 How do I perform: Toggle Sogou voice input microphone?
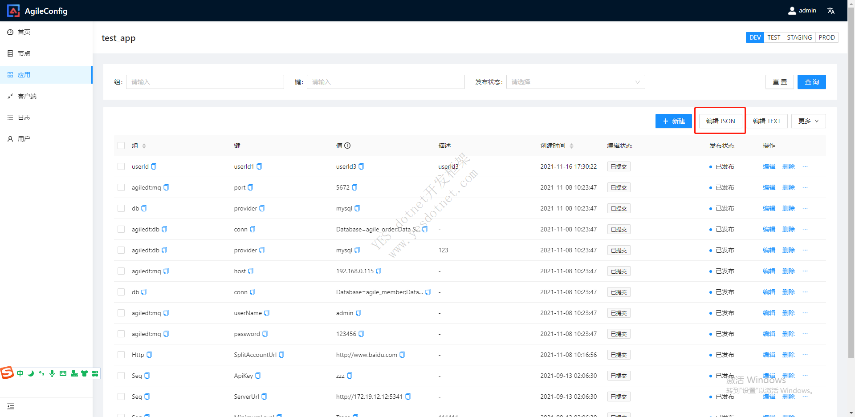coord(52,373)
